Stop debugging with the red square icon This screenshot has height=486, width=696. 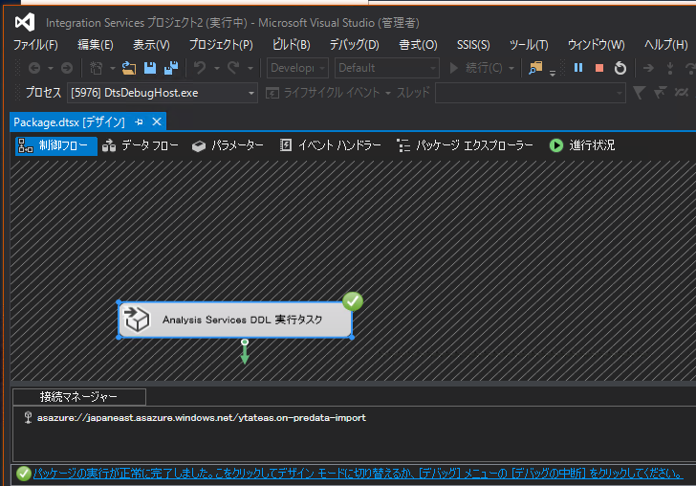(599, 68)
